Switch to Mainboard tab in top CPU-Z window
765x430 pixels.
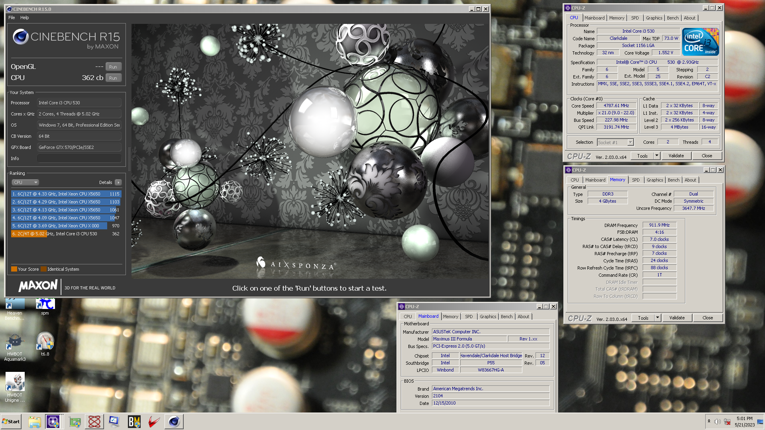point(594,18)
